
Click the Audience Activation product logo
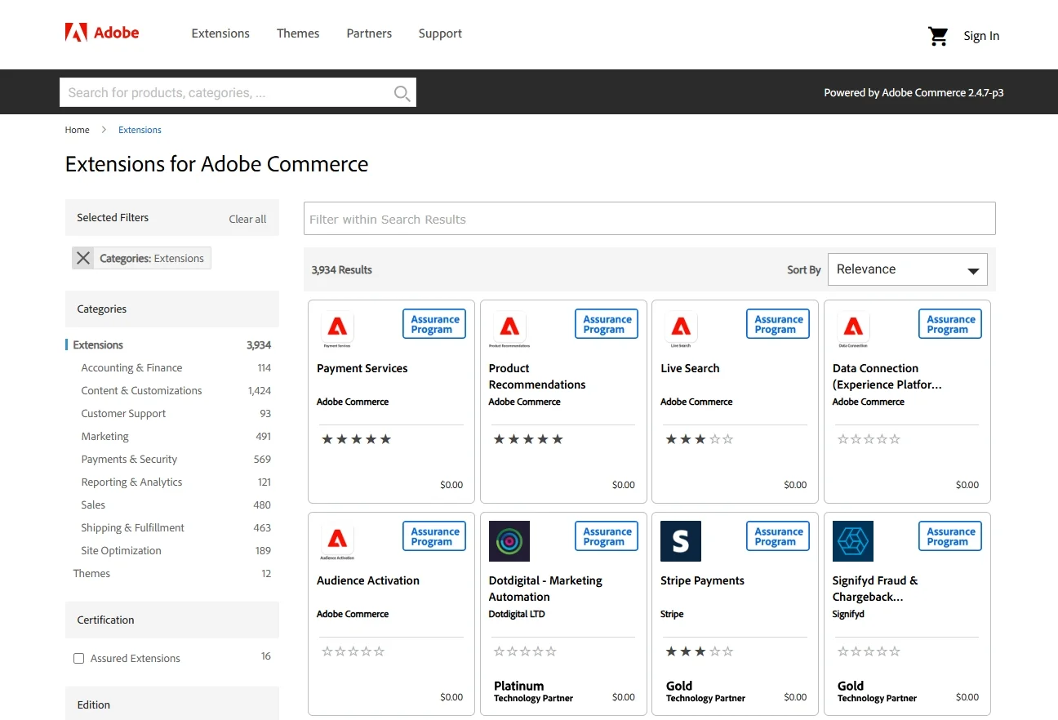point(337,542)
